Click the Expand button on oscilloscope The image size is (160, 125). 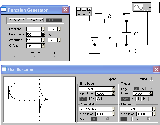(x=112, y=79)
